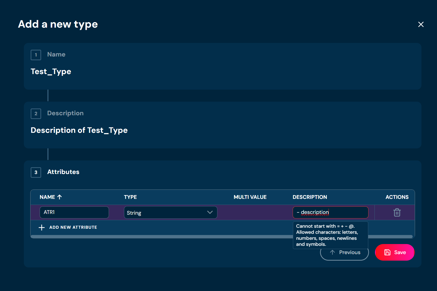Edit the Description of Test_Type text
The height and width of the screenshot is (291, 437).
click(x=79, y=130)
